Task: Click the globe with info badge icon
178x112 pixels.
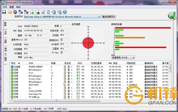Action: (x=59, y=12)
